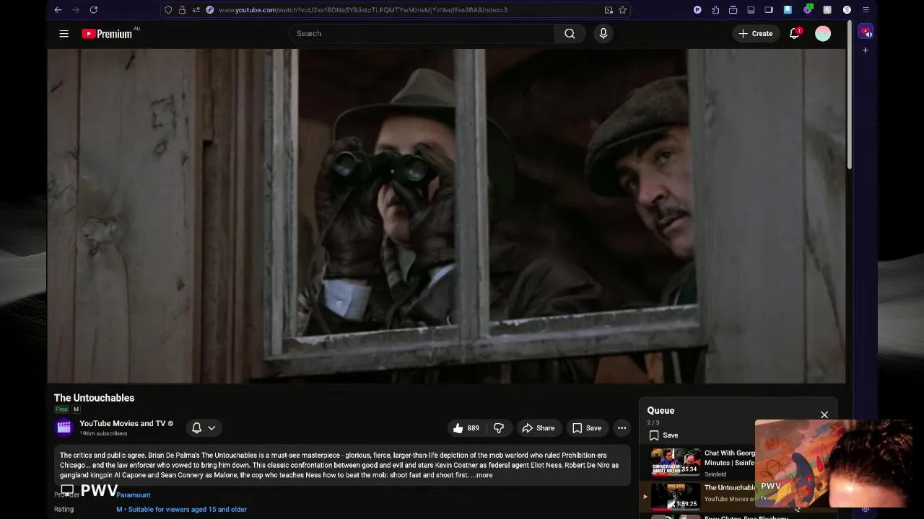
Task: Open the Paramount provider link
Action: tap(134, 495)
